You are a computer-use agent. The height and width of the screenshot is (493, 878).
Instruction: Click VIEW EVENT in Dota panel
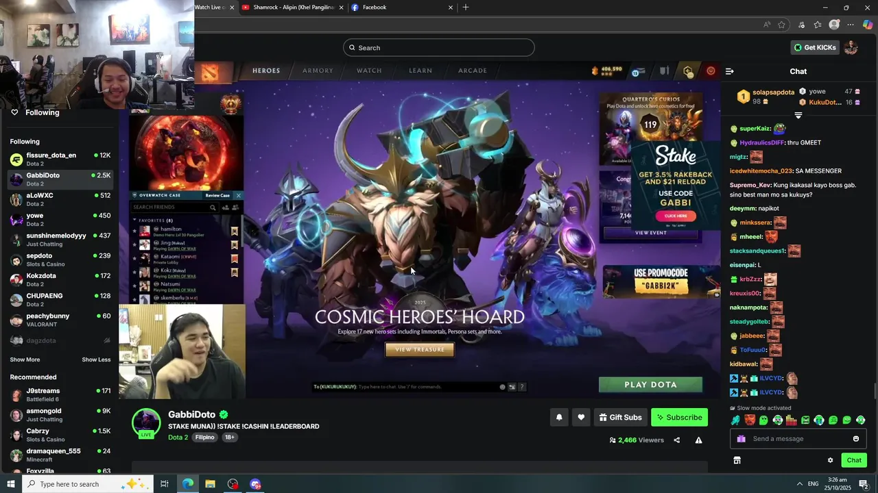click(650, 233)
